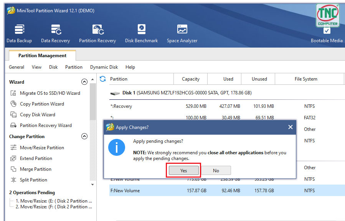Click the 427.07 MB used value
Image resolution: width=345 pixels, height=221 pixels.
(230, 106)
